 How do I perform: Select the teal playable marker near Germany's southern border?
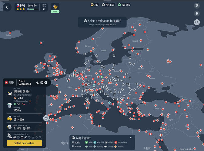tap(94, 85)
